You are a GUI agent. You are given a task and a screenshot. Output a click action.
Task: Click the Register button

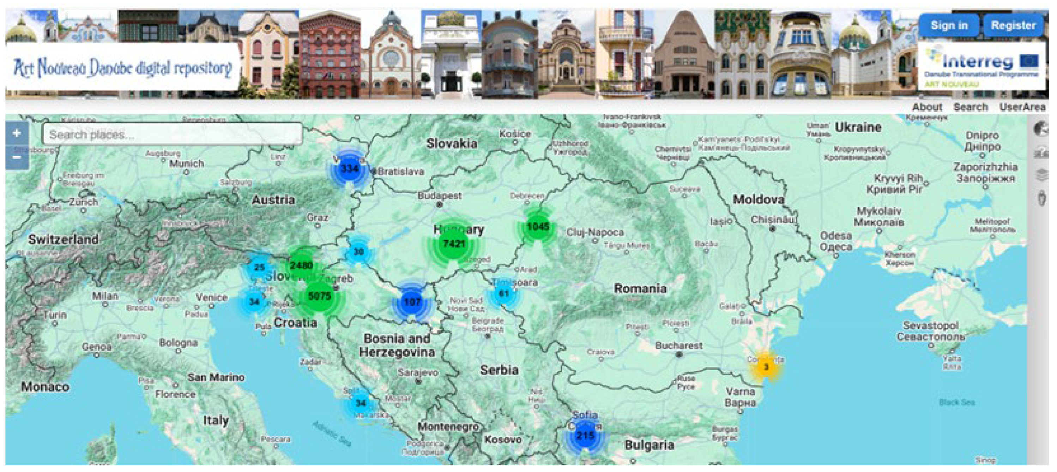1013,25
